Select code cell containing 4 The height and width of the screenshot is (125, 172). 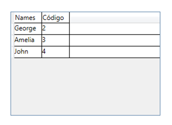pos(56,52)
